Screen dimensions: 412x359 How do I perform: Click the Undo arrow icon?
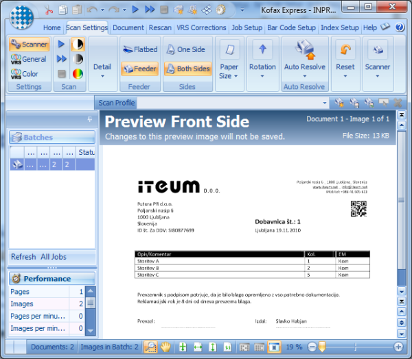coord(92,10)
